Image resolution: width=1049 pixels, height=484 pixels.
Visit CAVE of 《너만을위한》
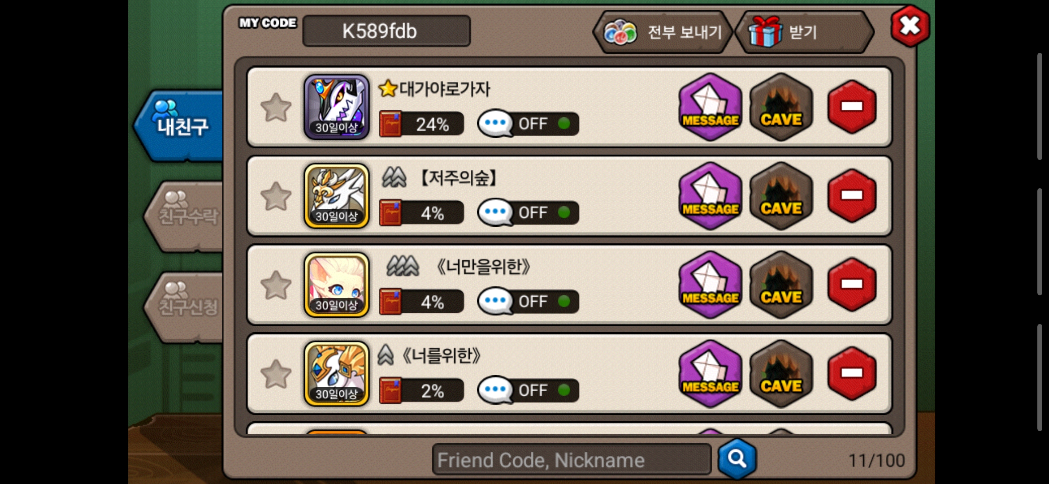point(781,285)
